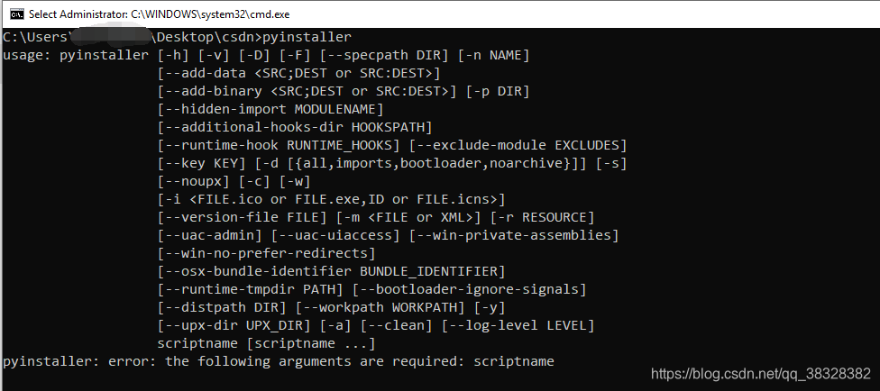Click the '[-n NAME]' option text
Viewport: 880px width, 391px height.
[493, 56]
